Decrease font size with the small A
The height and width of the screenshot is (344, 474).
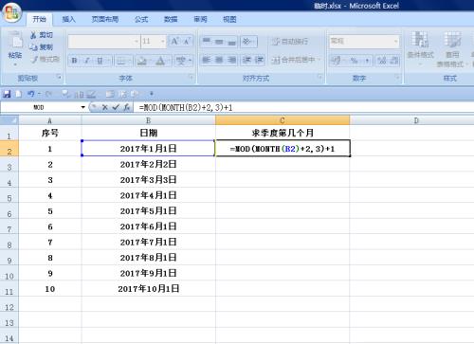[187, 41]
